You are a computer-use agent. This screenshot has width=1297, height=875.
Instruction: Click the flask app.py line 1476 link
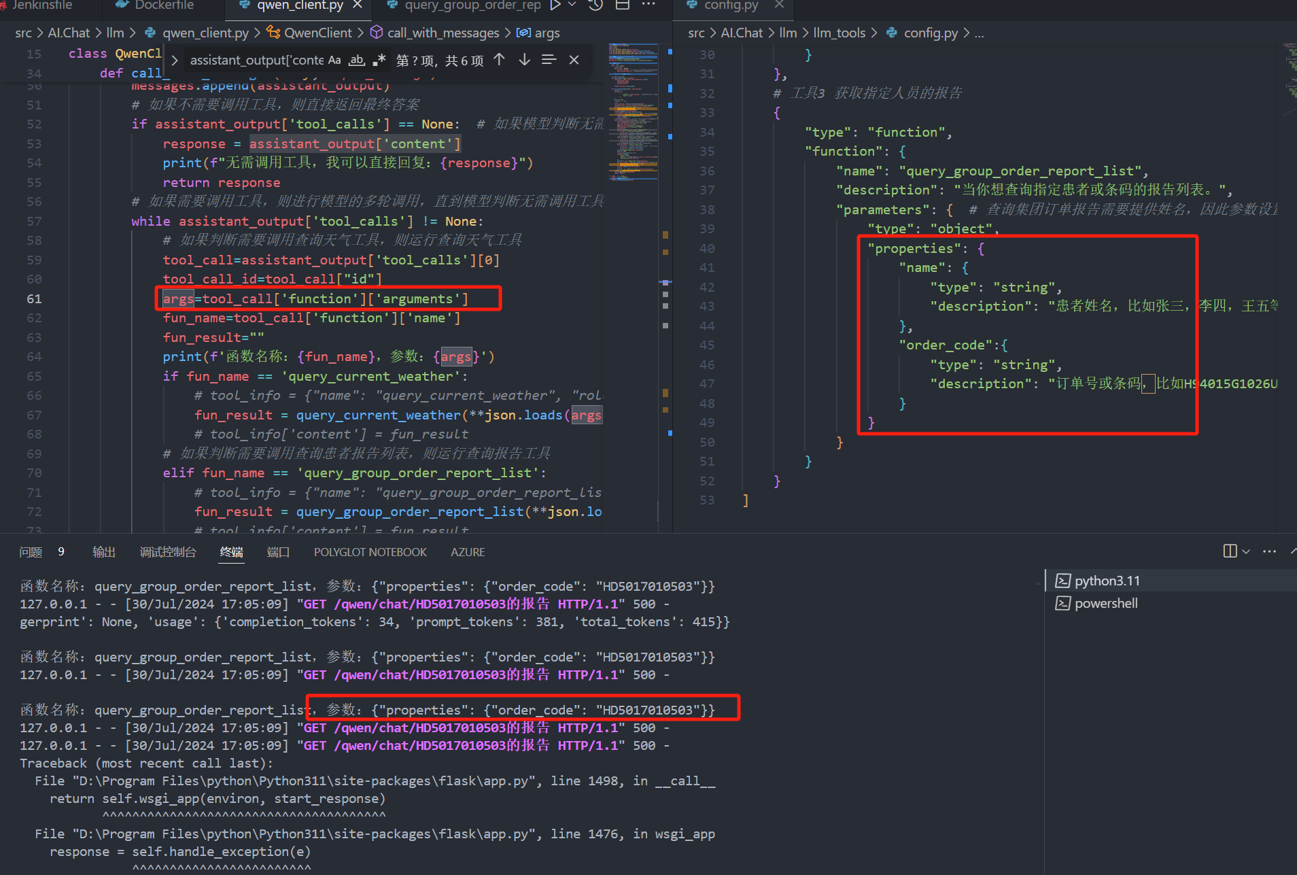click(x=306, y=834)
